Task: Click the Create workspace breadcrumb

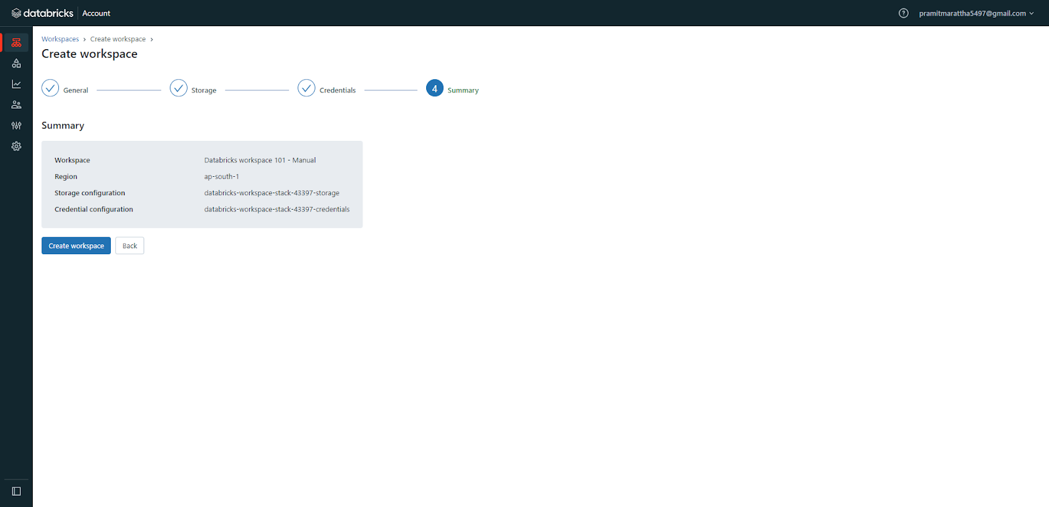Action: point(118,39)
